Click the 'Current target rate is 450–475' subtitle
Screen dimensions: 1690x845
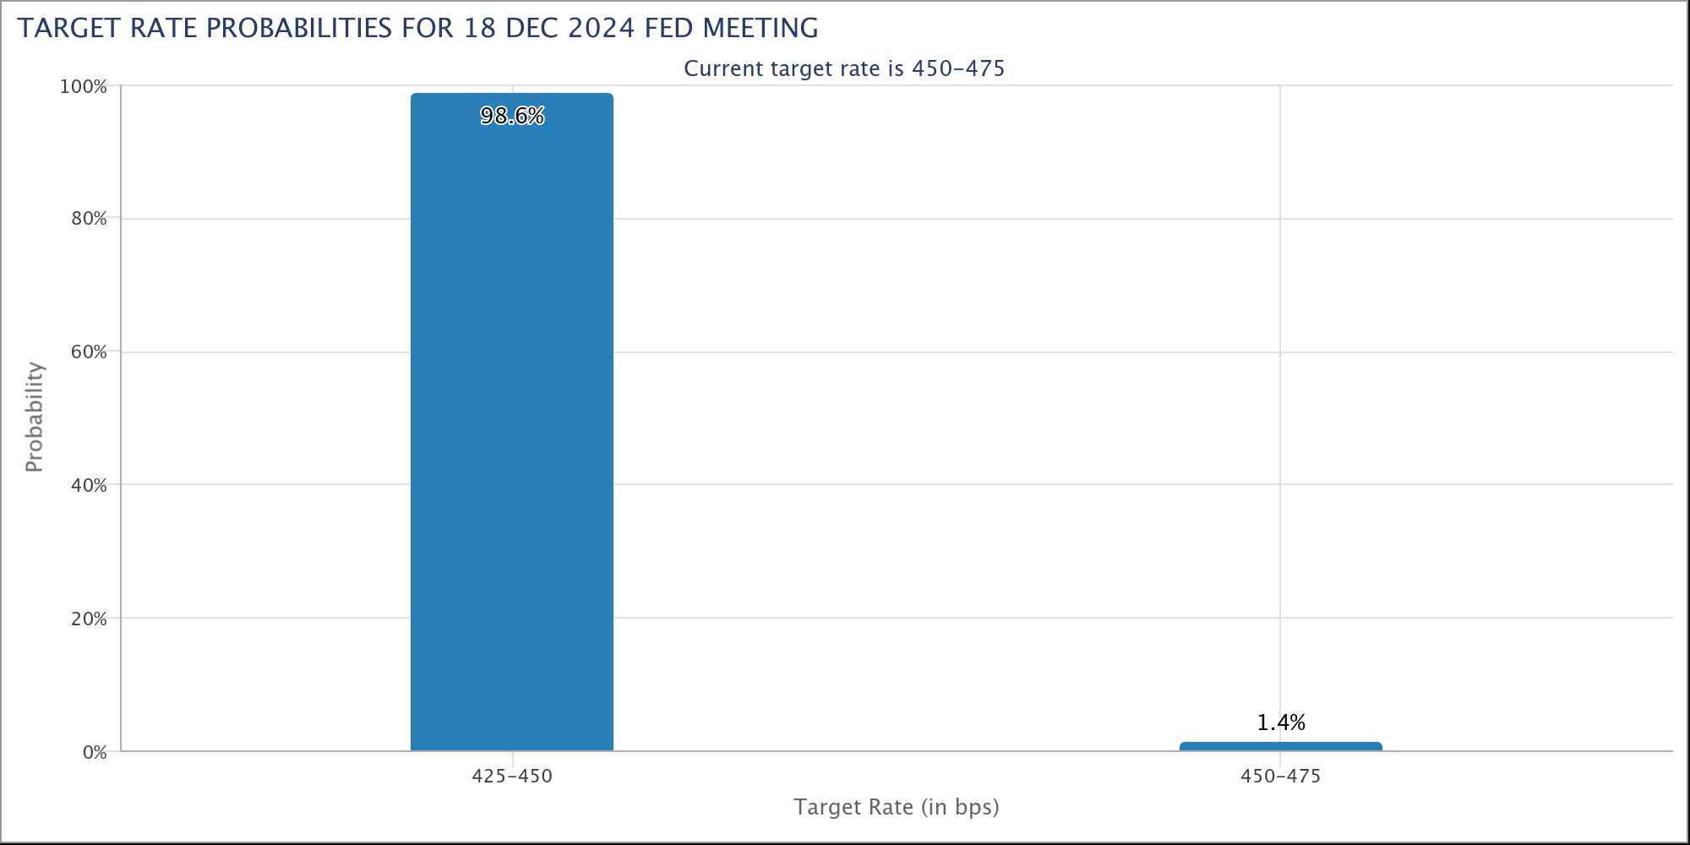844,68
